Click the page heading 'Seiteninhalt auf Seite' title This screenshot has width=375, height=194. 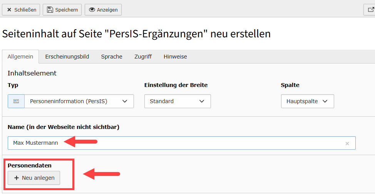pos(136,34)
